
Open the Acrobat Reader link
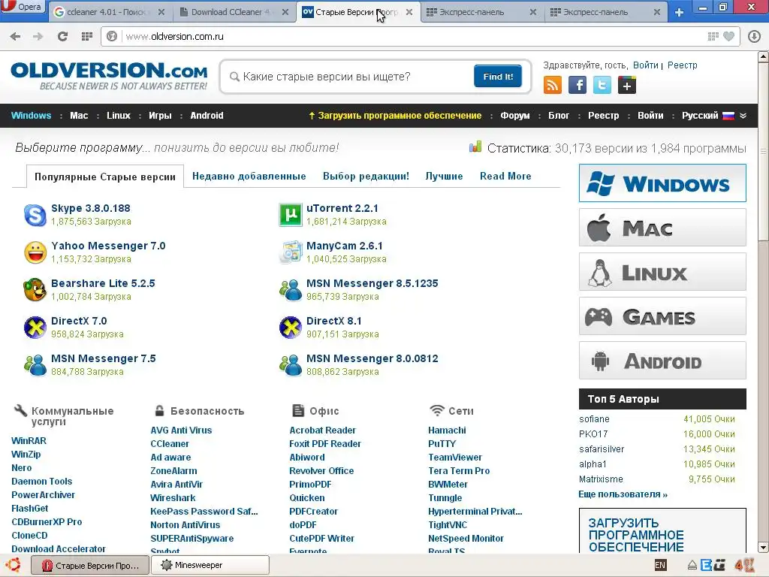pos(322,430)
